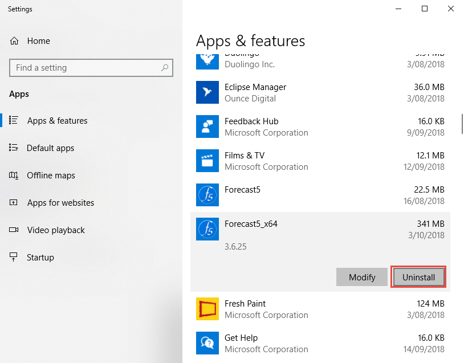This screenshot has width=464, height=363.
Task: Click the Home icon in sidebar
Action: 14,41
